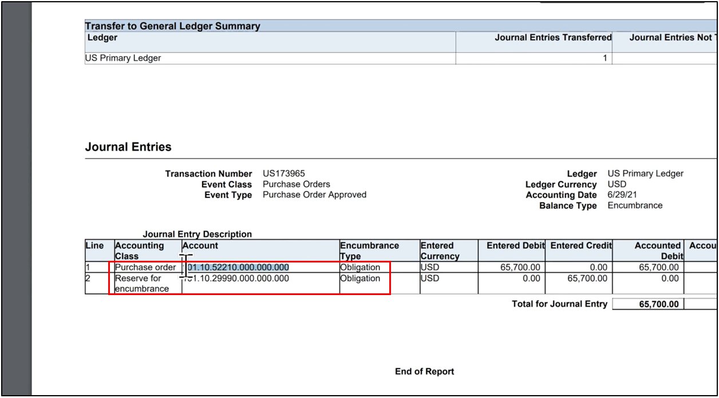Click the account 101.10.29990.000.000.000 on line 2
The image size is (719, 398).
click(x=240, y=278)
